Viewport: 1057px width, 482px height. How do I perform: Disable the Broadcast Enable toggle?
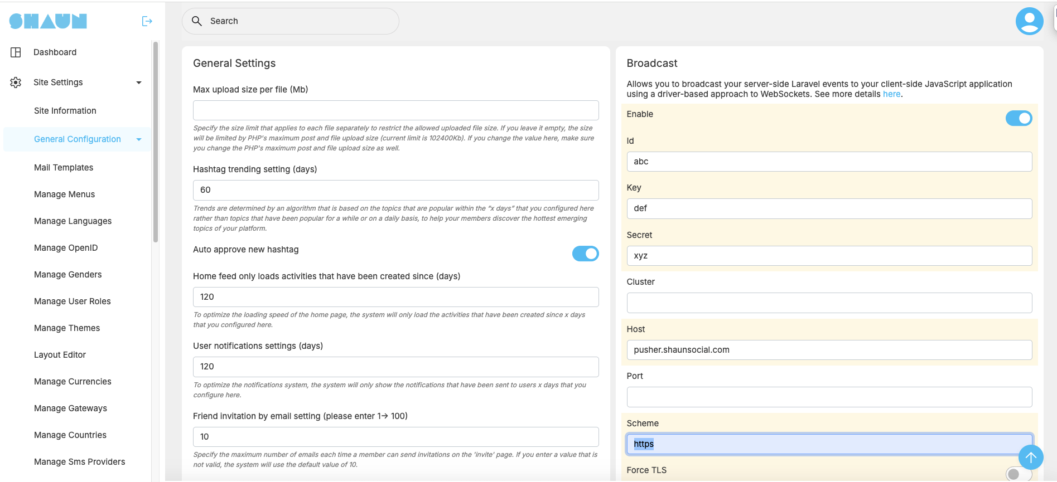click(x=1019, y=118)
